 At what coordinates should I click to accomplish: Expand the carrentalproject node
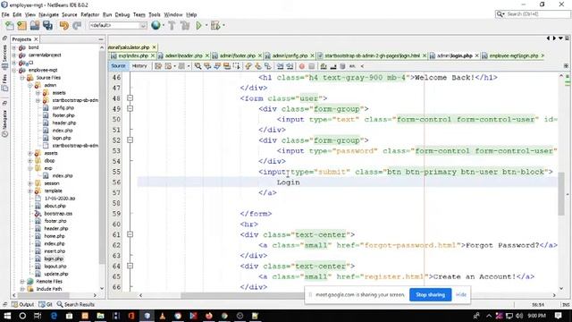(x=14, y=55)
